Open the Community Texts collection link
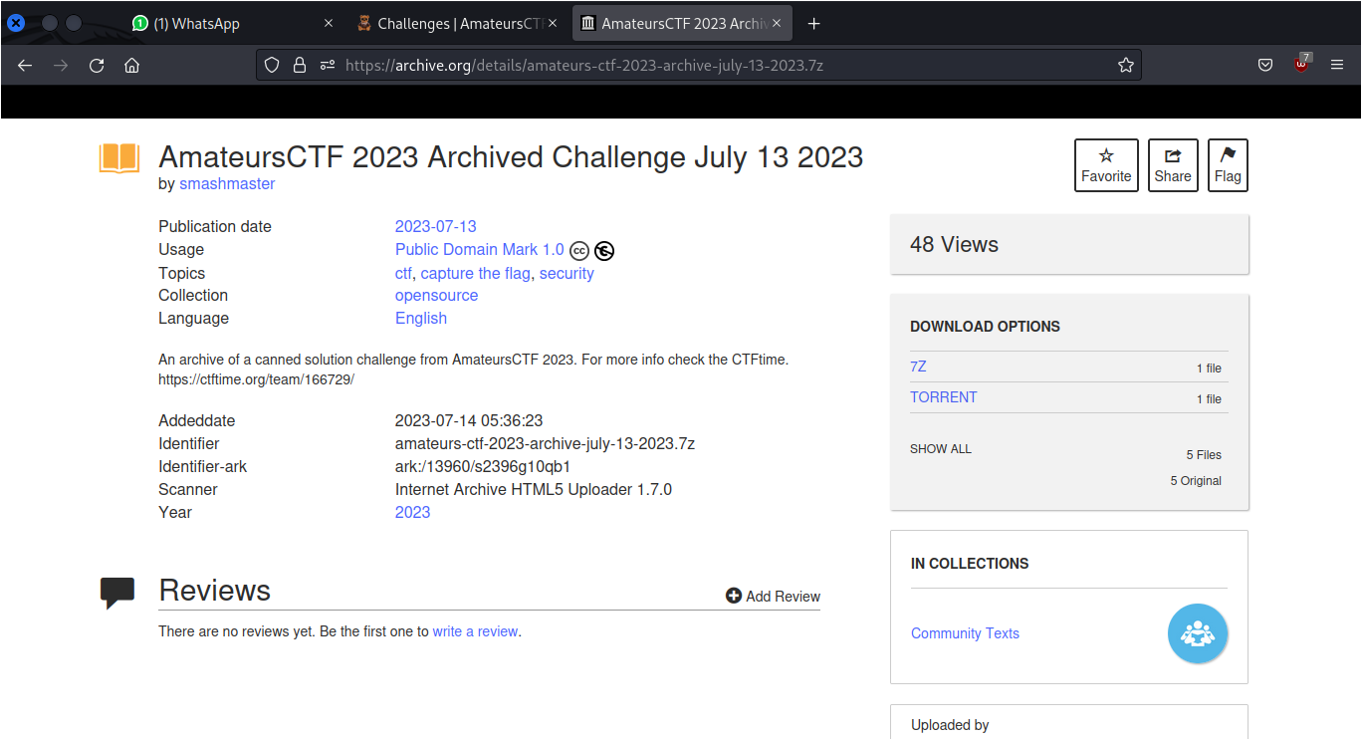The width and height of the screenshot is (1362, 740). point(965,633)
